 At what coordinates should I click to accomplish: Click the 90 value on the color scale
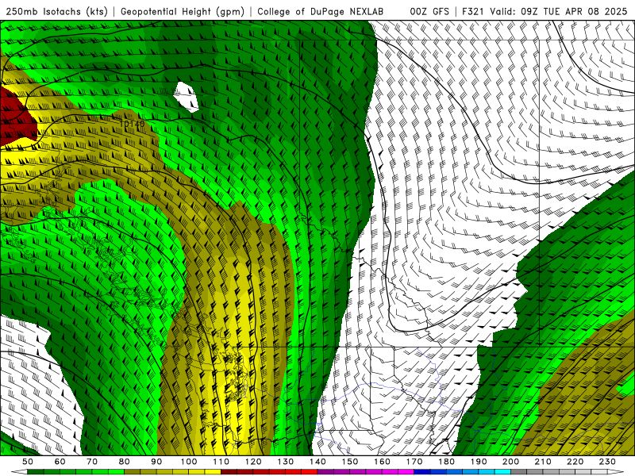[x=156, y=462]
